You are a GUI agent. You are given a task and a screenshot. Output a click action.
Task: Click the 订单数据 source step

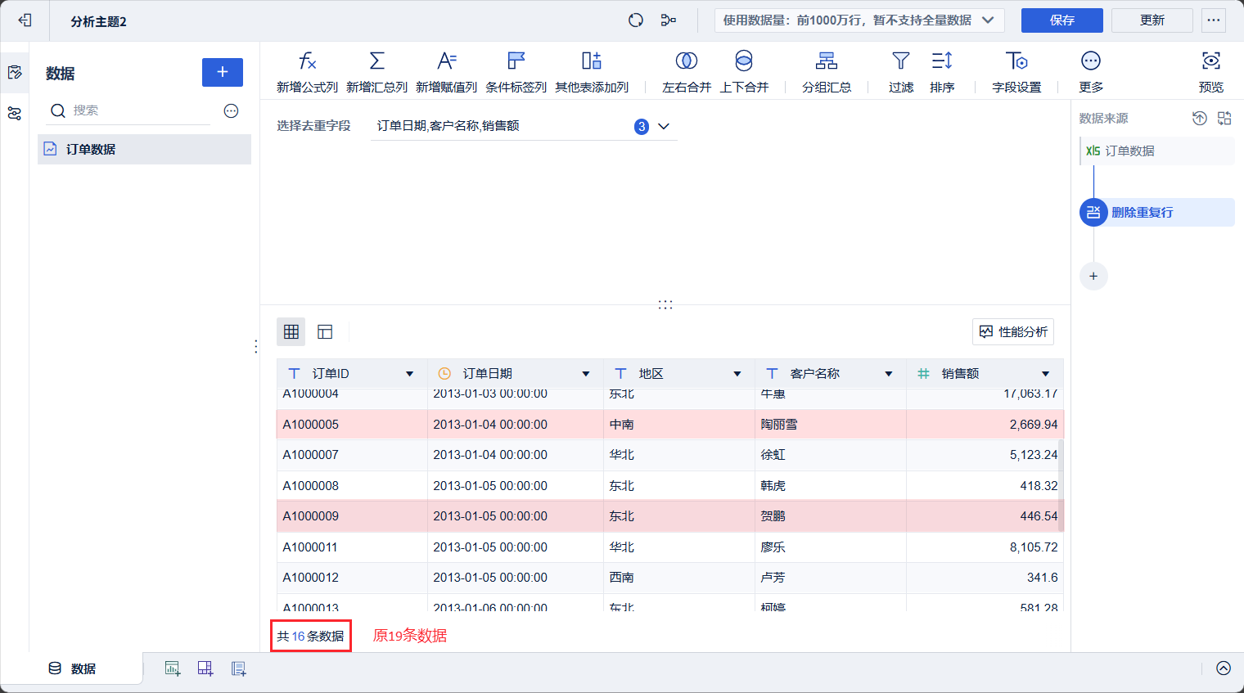point(1157,151)
